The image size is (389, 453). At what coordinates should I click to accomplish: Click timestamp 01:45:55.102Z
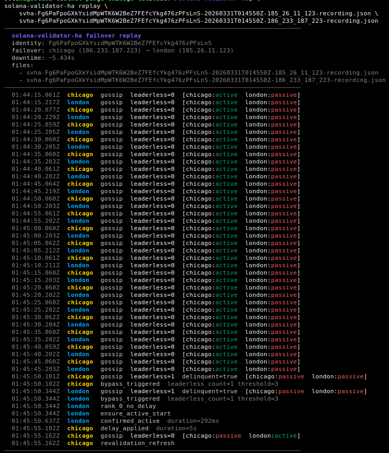35,429
